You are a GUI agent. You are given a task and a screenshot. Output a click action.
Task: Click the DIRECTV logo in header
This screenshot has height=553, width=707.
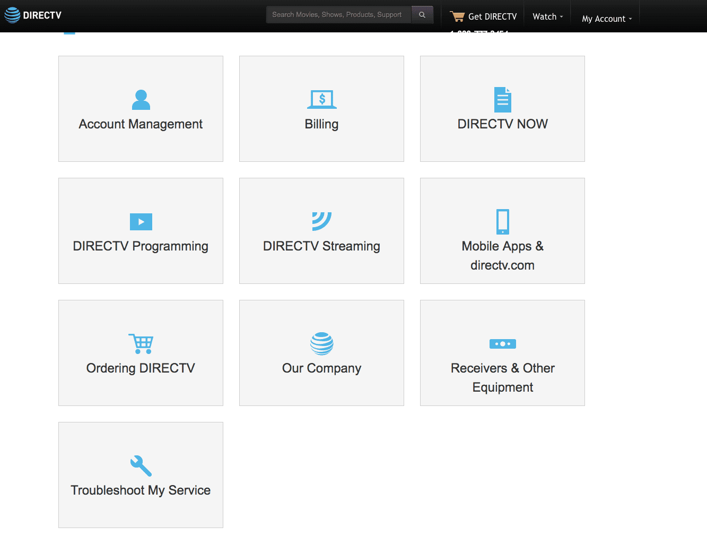pyautogui.click(x=33, y=15)
